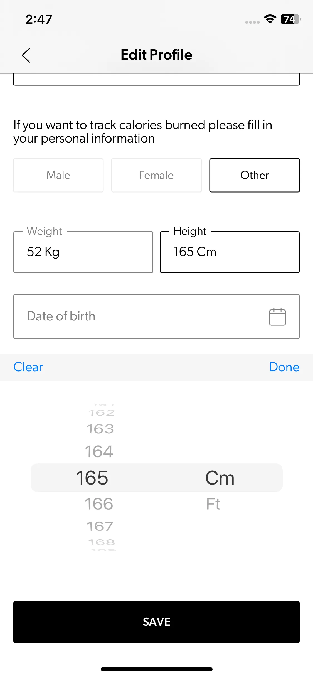Choose the Other gender option
Screen dimensions: 313x678
click(255, 175)
